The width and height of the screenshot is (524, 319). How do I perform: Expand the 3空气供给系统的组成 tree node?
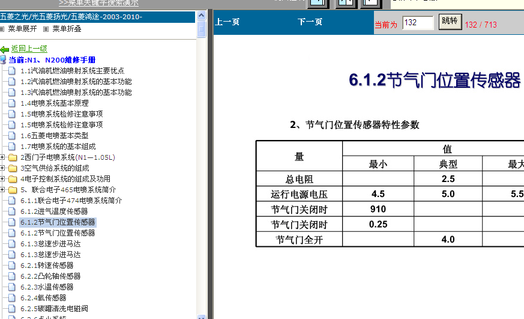(x=2, y=168)
